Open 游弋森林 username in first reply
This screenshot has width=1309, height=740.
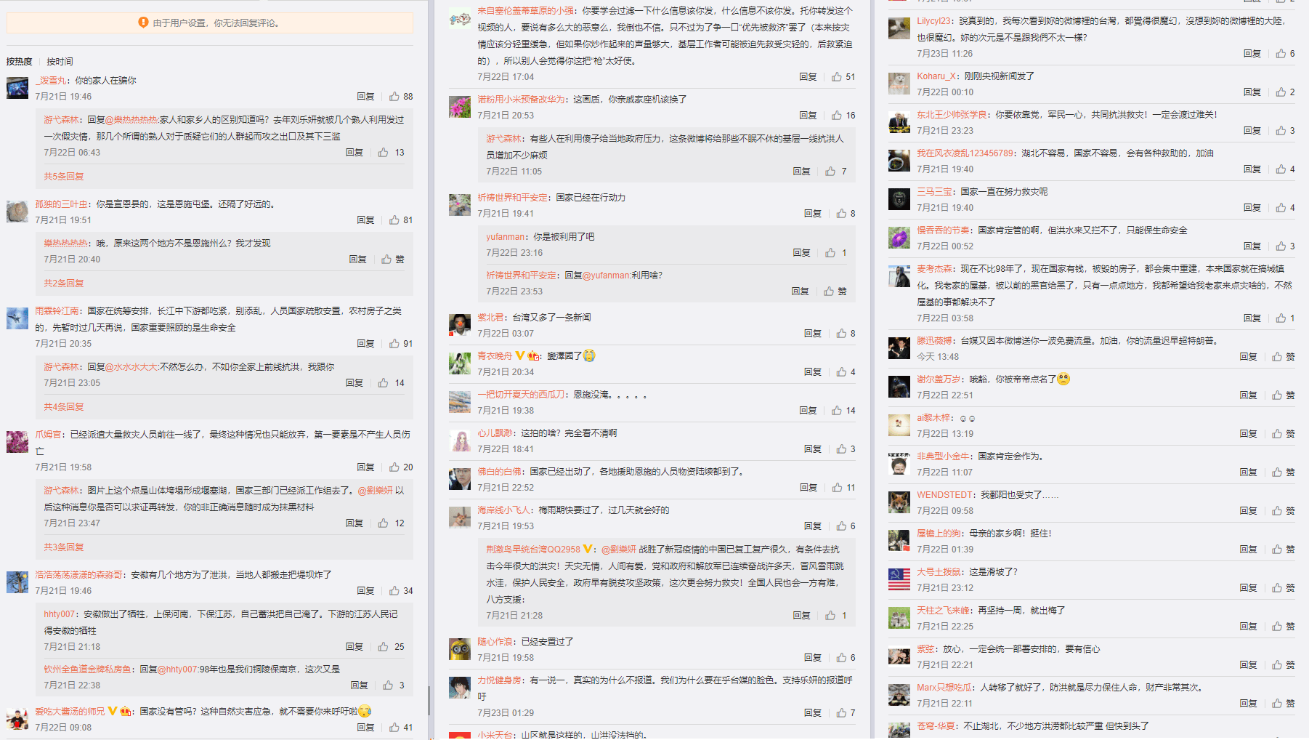[x=61, y=119]
